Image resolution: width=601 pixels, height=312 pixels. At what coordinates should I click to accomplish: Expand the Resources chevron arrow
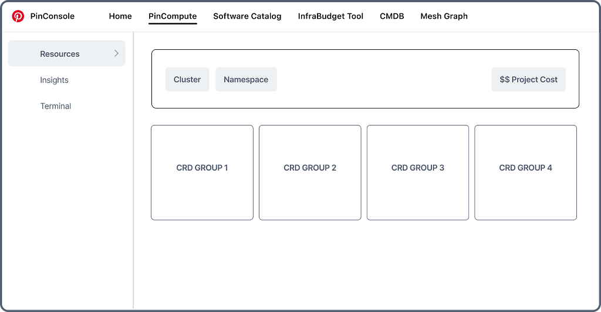[117, 53]
